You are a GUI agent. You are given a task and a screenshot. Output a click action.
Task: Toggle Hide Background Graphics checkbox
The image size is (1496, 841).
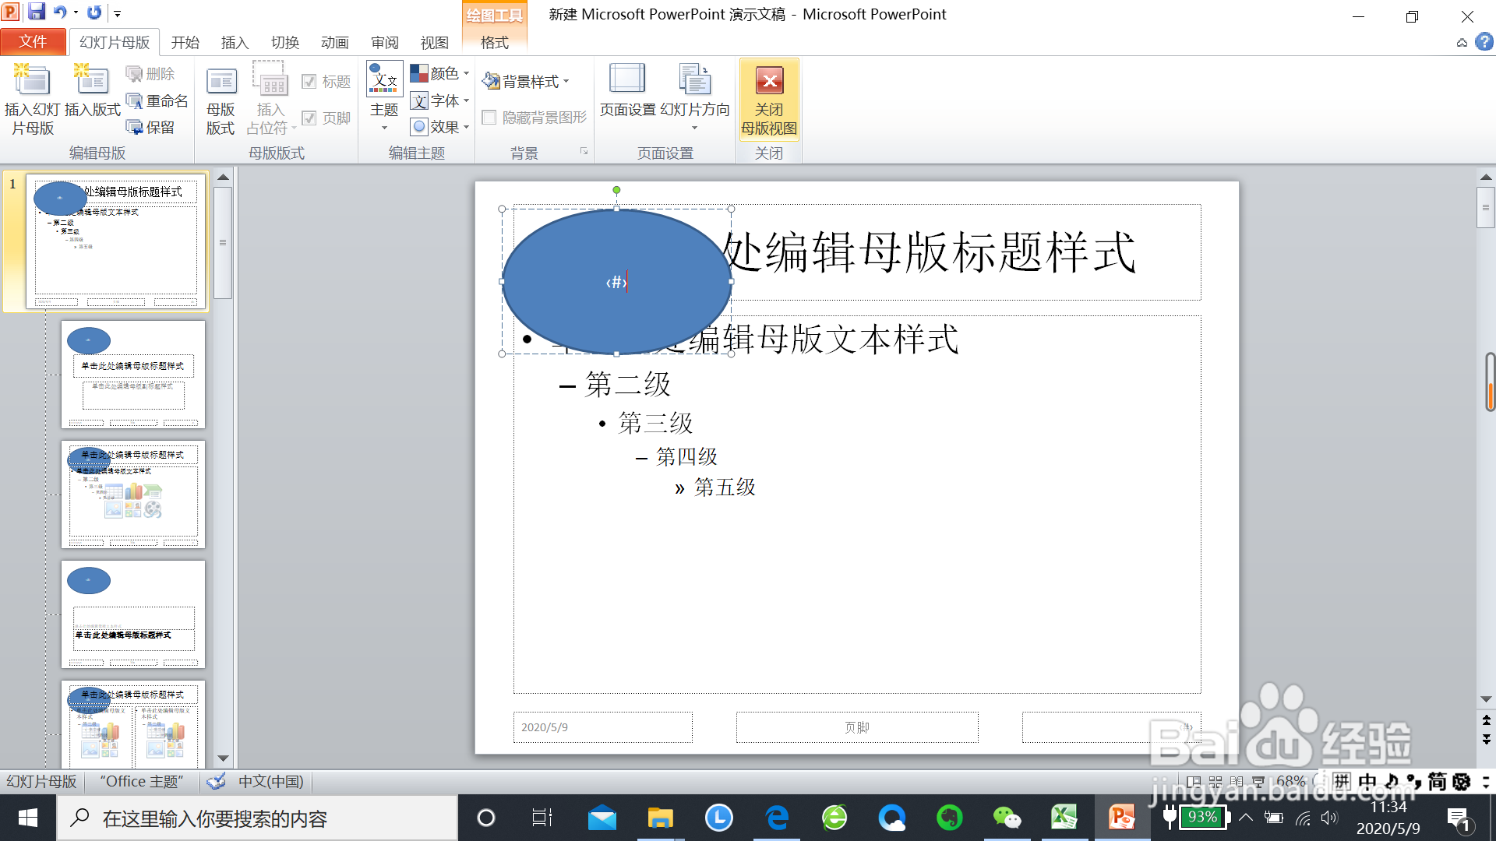pyautogui.click(x=489, y=118)
